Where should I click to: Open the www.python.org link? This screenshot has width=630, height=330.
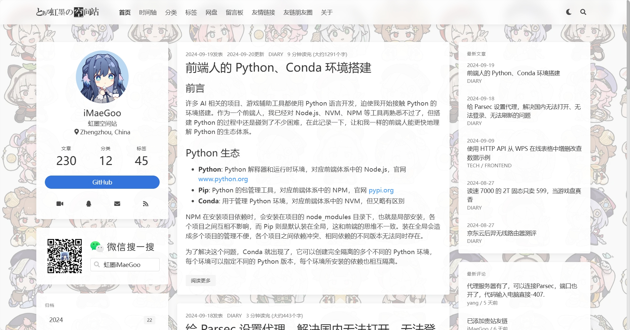click(223, 179)
